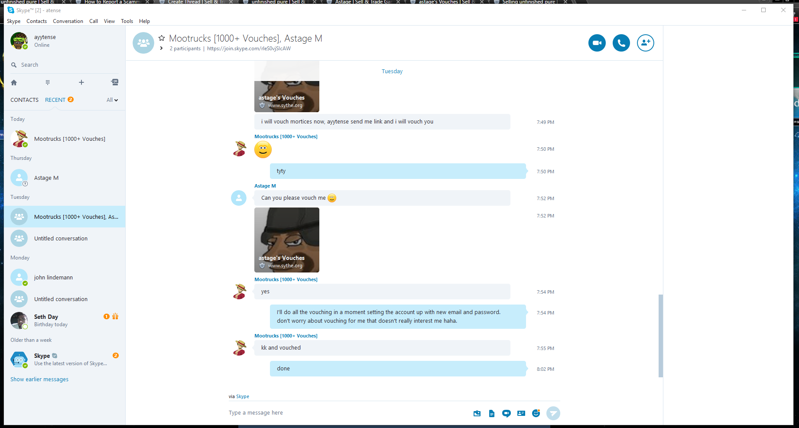Viewport: 799px width, 428px height.
Task: Click the conversation title 'Mootrucks [1000+ Vouches], Astage M'
Action: [x=246, y=39]
